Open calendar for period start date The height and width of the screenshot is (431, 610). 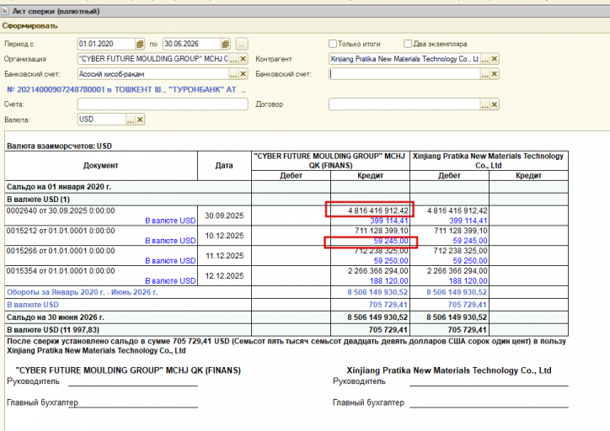click(140, 44)
